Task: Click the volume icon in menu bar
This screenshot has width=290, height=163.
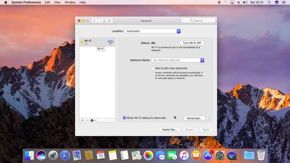Action: click(245, 2)
